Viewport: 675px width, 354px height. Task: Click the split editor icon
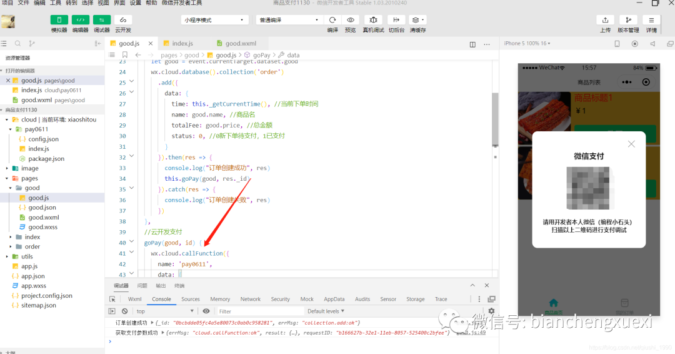coord(472,44)
